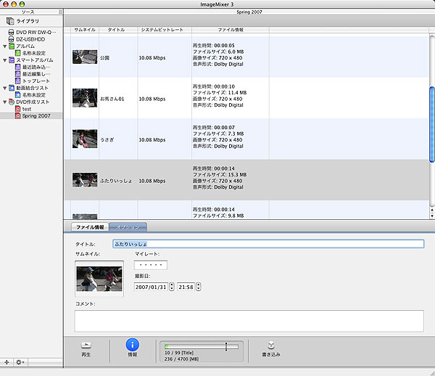Click the 再生 (play) icon
Image resolution: width=435 pixels, height=376 pixels.
pos(86,346)
